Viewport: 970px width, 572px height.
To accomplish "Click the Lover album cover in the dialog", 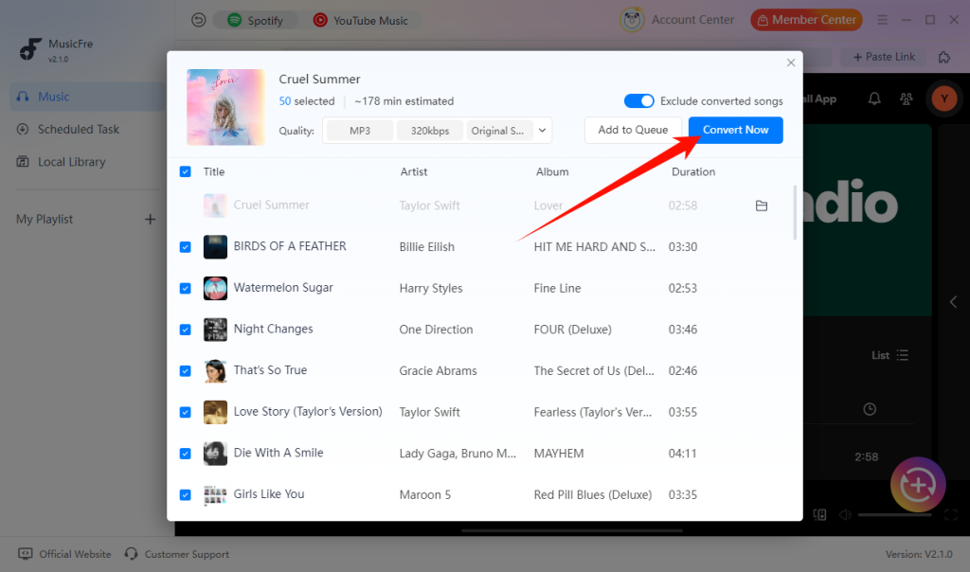I will [x=225, y=107].
